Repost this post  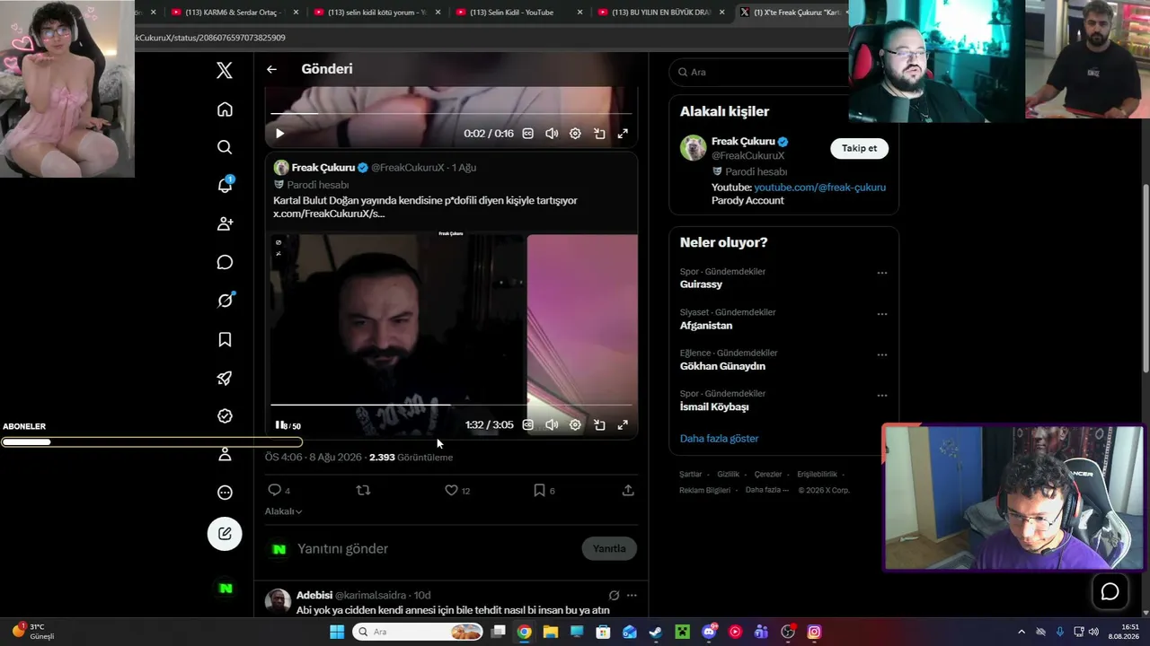click(364, 490)
